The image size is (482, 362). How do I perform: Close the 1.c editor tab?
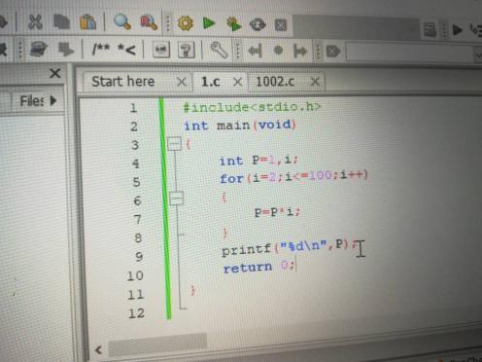[238, 82]
